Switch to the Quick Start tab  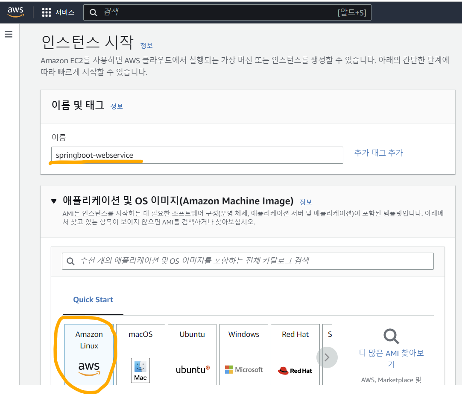pos(93,300)
